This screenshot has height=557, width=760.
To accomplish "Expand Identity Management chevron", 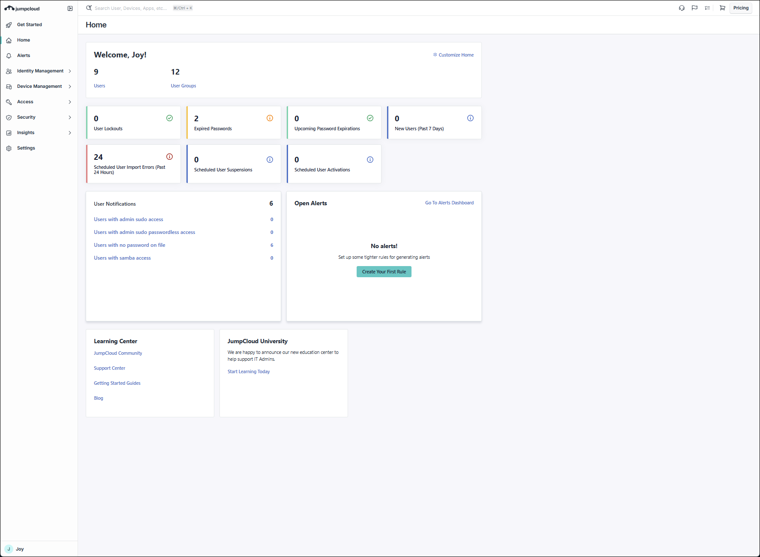I will [70, 71].
